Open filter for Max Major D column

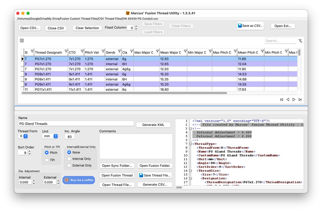tap(157, 51)
